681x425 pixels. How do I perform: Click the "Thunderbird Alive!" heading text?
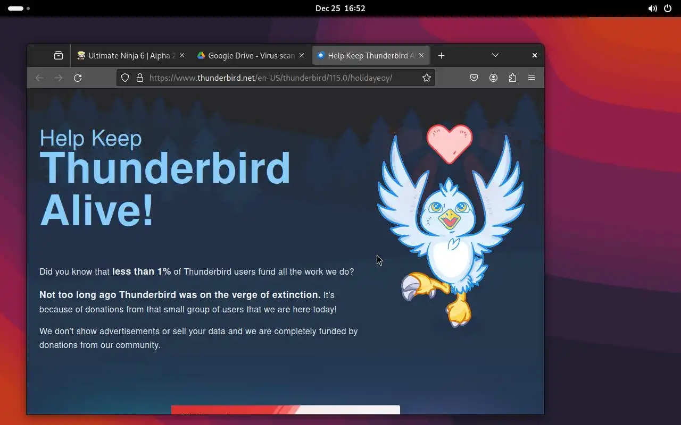[x=165, y=189]
